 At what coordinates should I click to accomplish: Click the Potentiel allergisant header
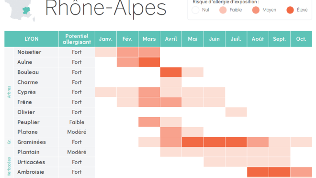click(x=77, y=39)
